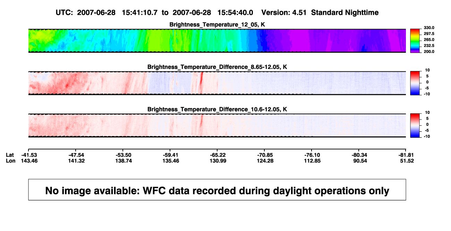
Task: Click latitude tick value -59.41
Action: click(x=170, y=155)
